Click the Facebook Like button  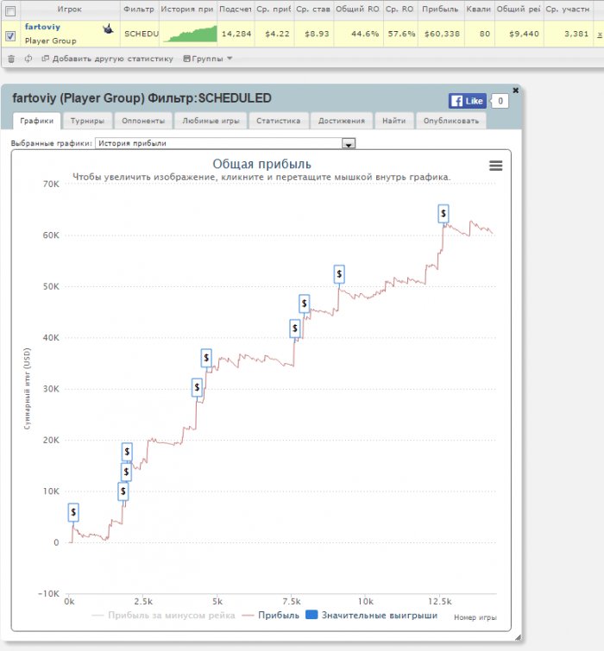[467, 101]
